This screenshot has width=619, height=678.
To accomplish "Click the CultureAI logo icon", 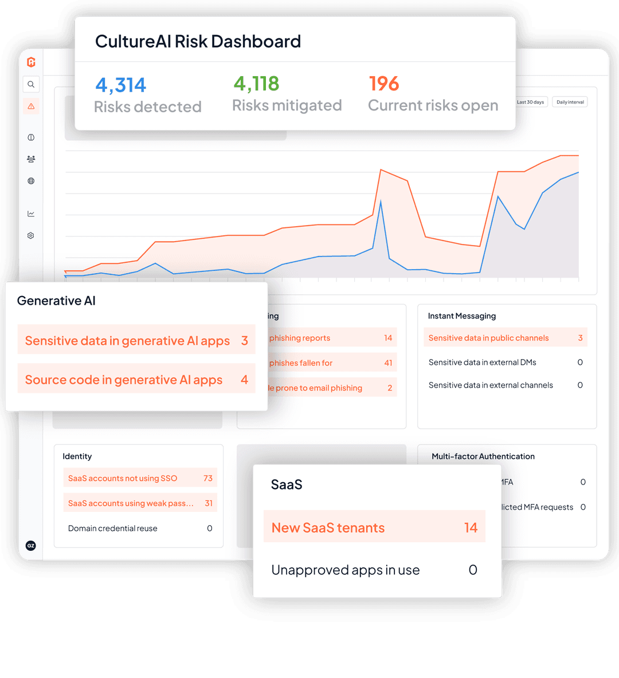I will coord(31,62).
